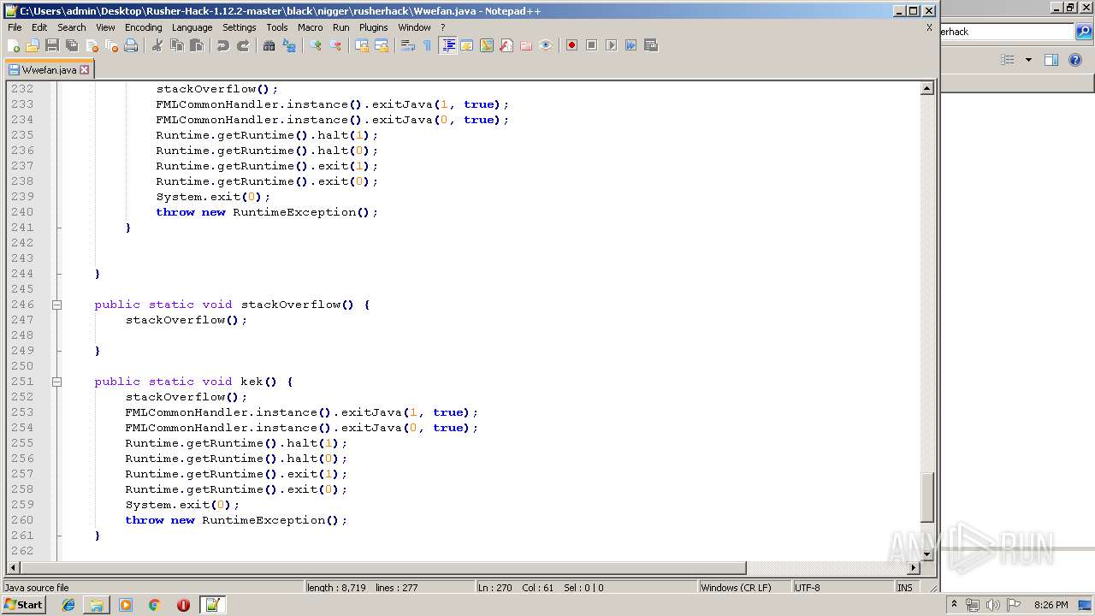The height and width of the screenshot is (616, 1095).
Task: Open the Edit menu
Action: tap(39, 27)
